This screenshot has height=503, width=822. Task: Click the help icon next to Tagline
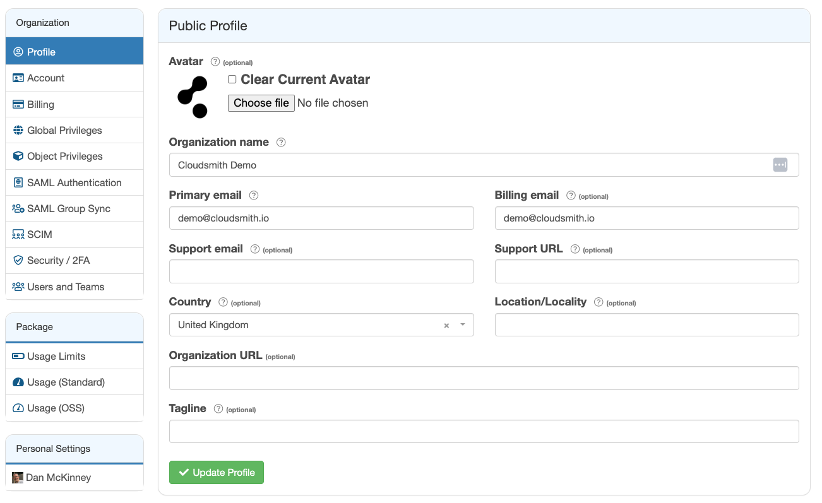pos(218,409)
